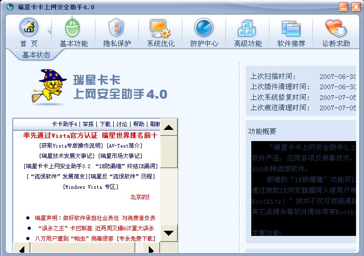This screenshot has height=256, width=364.
Task: Click the red Vista官方认证 headline
Action: click(91, 135)
